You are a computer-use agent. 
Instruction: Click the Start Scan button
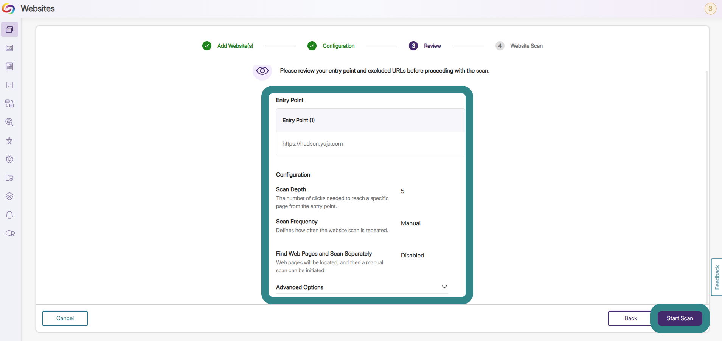[x=680, y=318]
